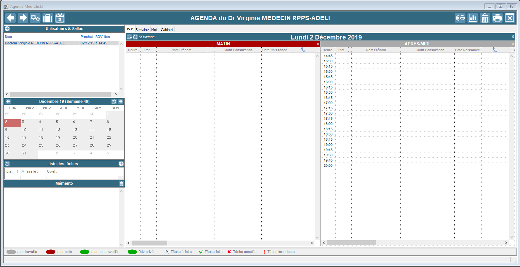Switch to the Semaine tab
This screenshot has height=267, width=520.
click(x=142, y=30)
